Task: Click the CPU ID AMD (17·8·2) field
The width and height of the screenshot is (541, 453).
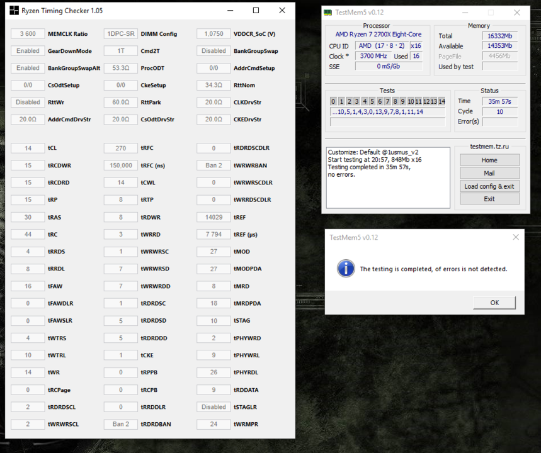Action: (382, 45)
